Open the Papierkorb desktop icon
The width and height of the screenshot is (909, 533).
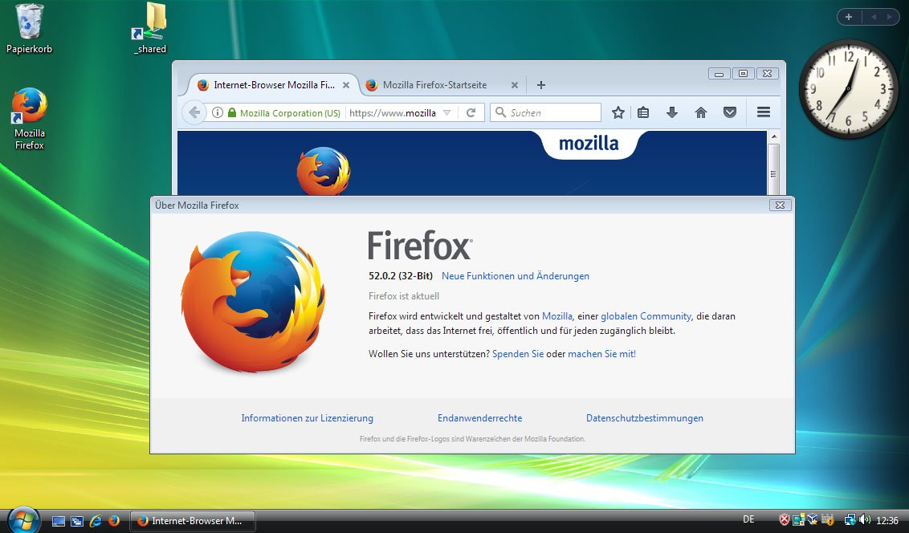[x=29, y=28]
